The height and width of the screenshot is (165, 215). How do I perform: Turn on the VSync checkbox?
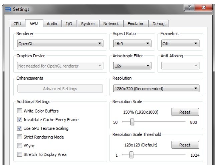pos(20,146)
